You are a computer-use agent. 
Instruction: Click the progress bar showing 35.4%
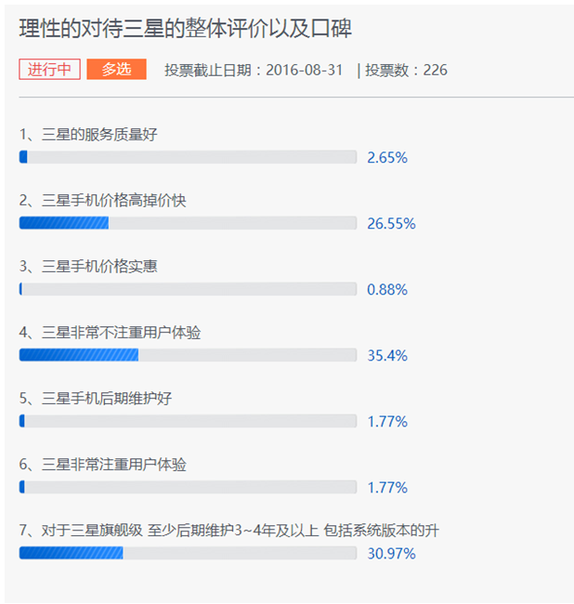coord(188,355)
